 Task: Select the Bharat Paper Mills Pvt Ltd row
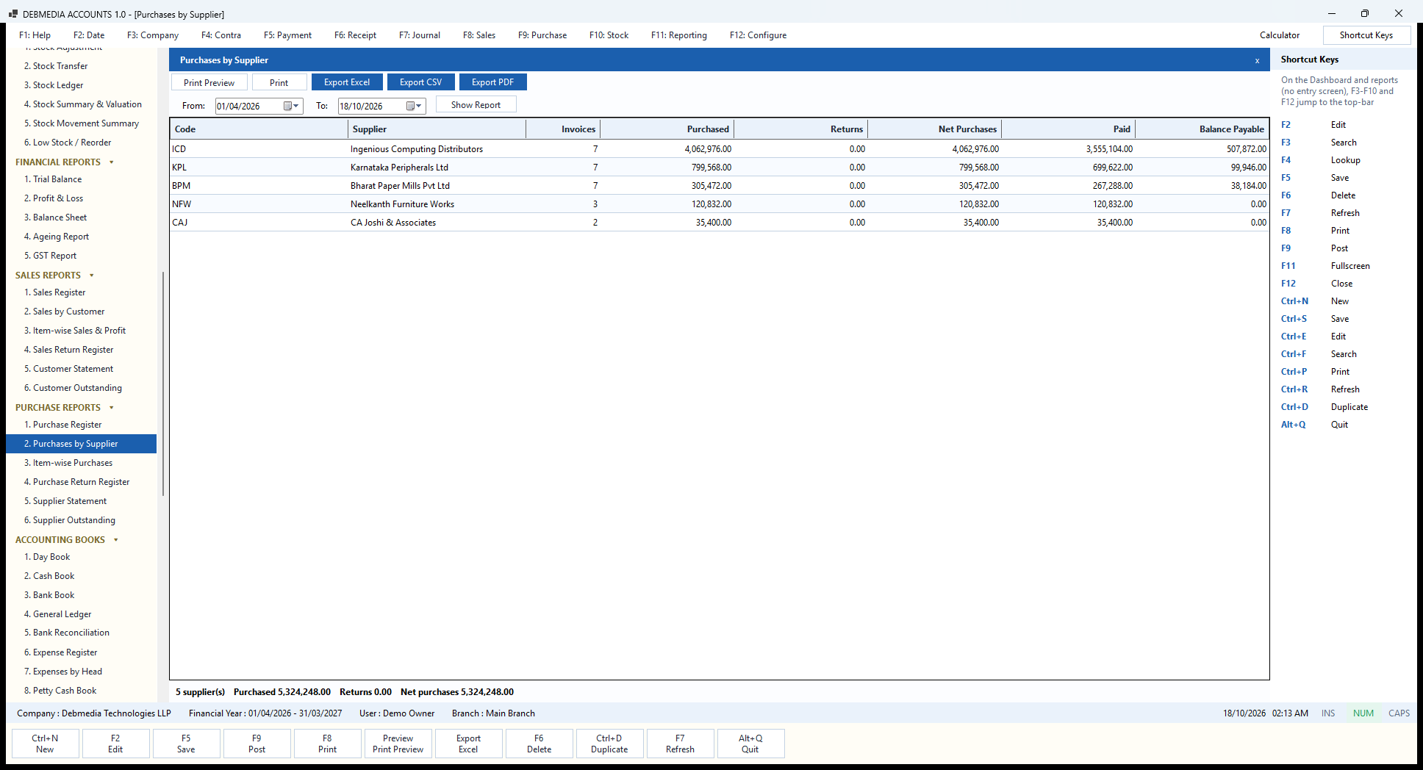pos(720,186)
